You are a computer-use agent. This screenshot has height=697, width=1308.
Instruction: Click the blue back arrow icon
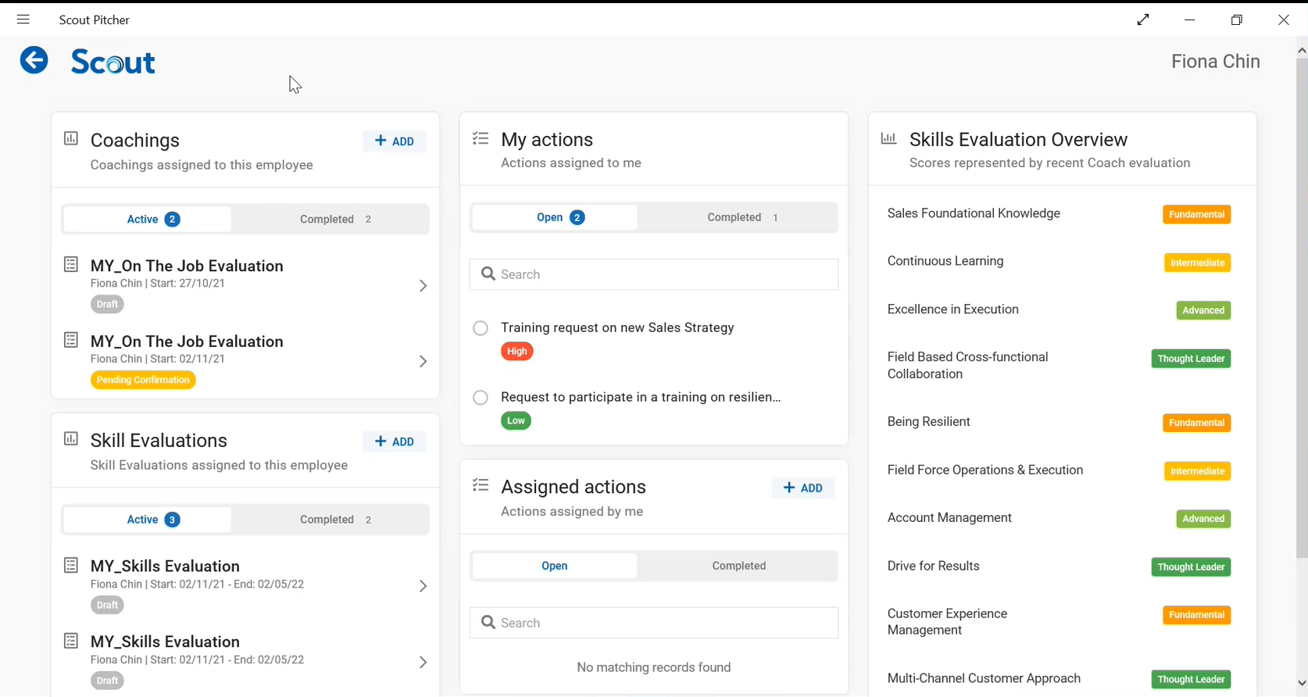(x=34, y=60)
